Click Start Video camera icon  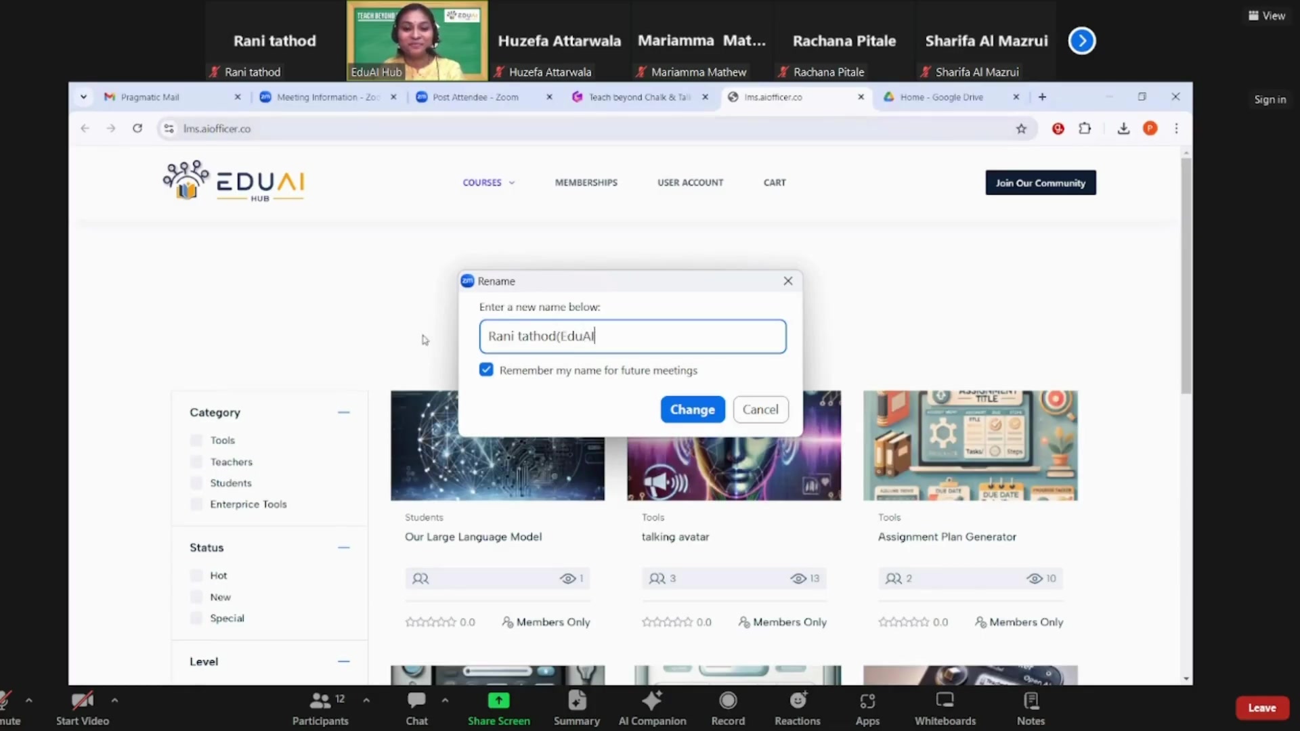tap(82, 701)
